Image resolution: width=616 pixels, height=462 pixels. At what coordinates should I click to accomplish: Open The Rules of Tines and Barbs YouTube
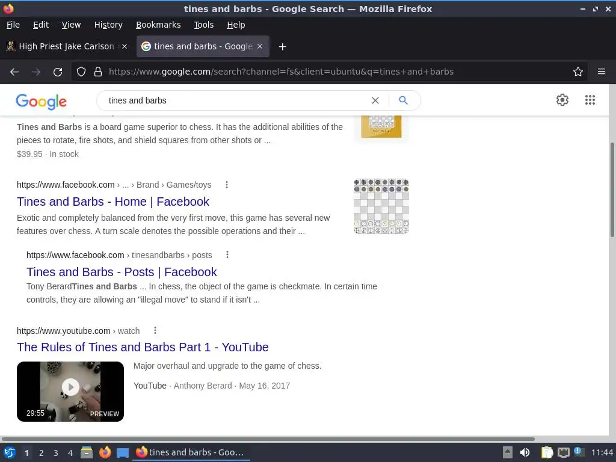click(143, 347)
